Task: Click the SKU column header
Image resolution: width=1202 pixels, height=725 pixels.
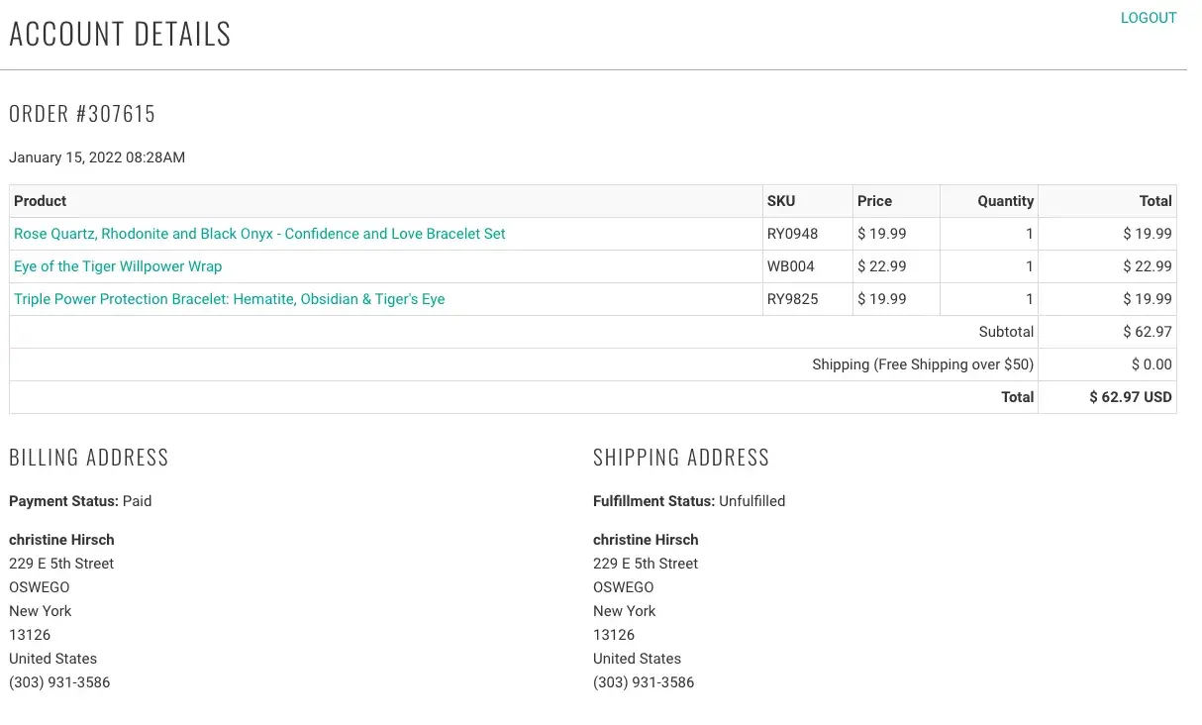Action: click(780, 201)
